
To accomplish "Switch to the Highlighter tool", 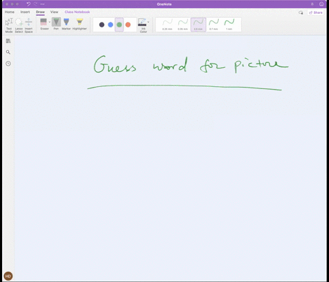I will 80,24.
